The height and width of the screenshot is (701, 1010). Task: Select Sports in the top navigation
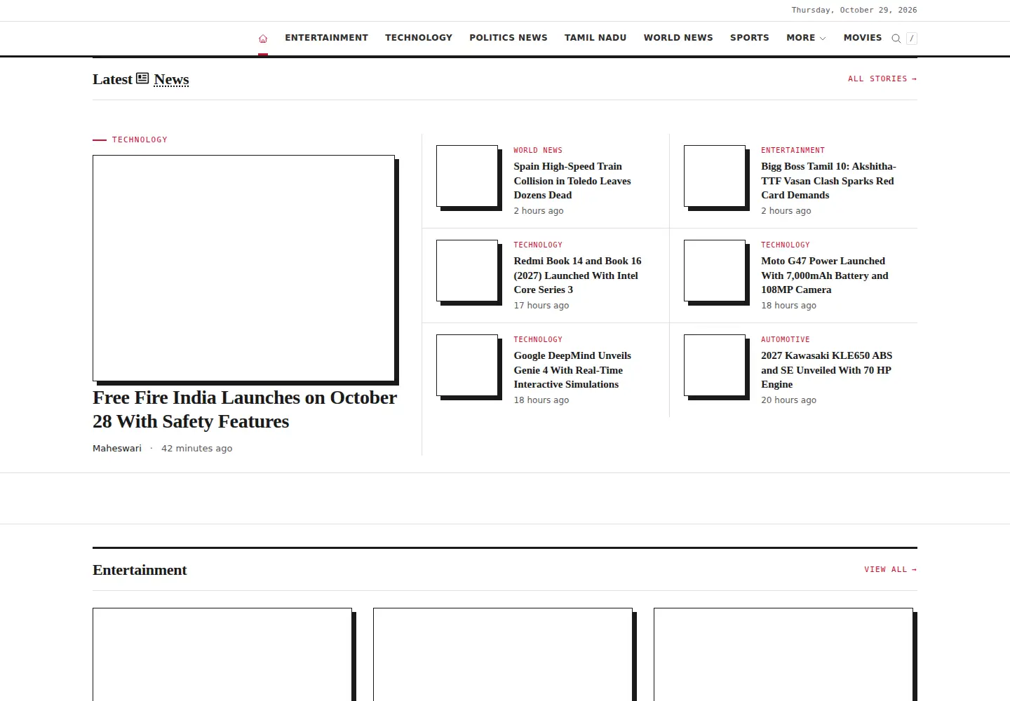coord(750,38)
